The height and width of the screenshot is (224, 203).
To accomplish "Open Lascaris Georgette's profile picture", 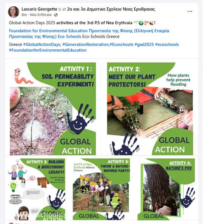I will [14, 12].
